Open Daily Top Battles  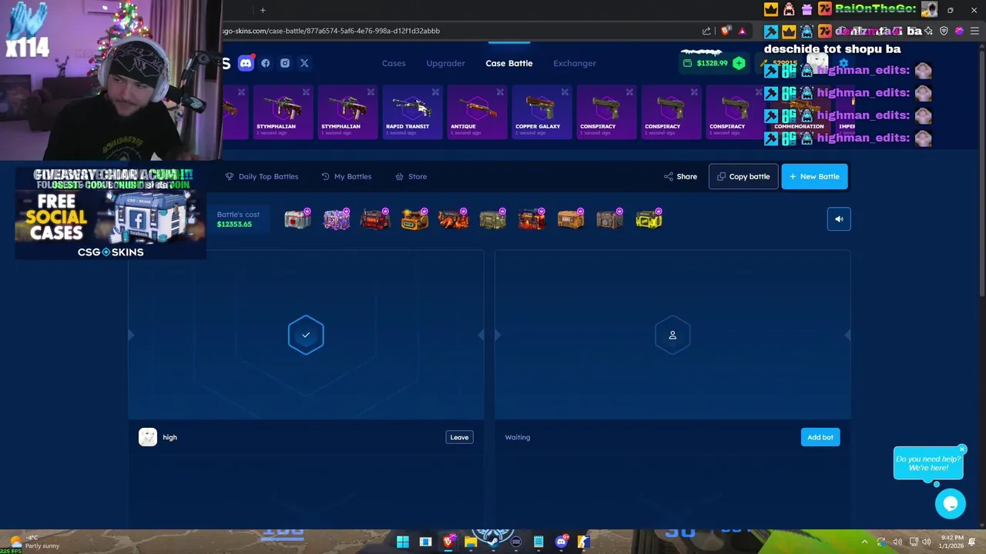(x=262, y=176)
